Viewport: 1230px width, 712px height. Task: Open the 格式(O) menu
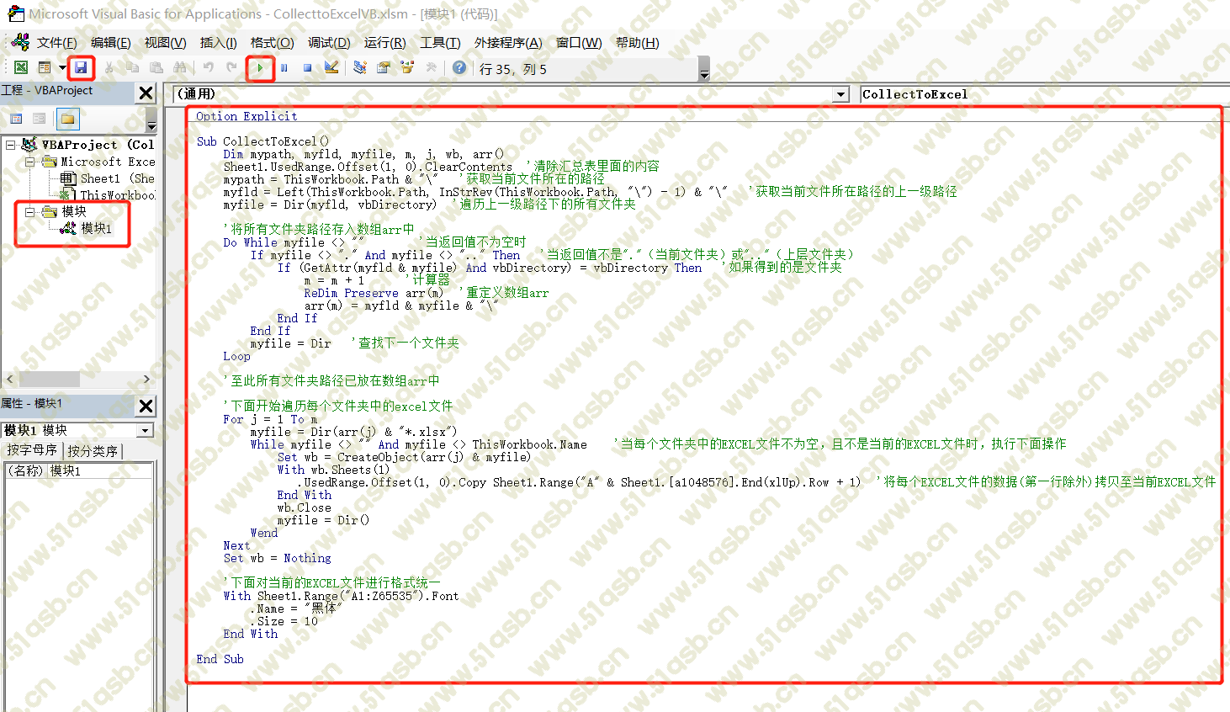[x=272, y=43]
